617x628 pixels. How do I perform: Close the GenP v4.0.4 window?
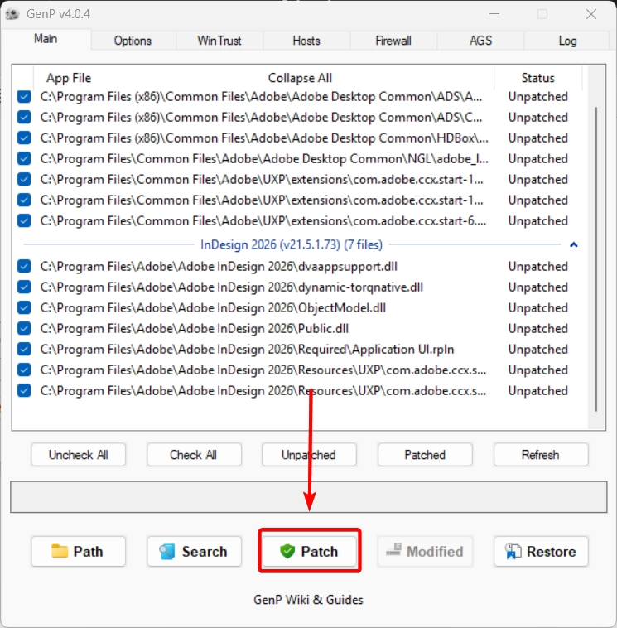tap(591, 14)
